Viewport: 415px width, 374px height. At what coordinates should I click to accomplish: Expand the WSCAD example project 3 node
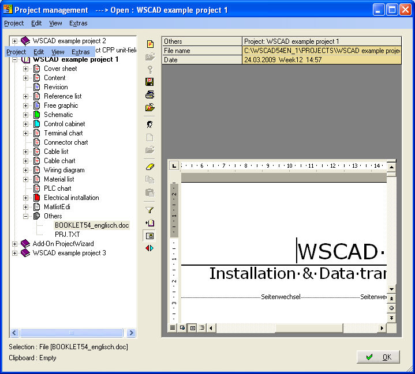point(15,253)
